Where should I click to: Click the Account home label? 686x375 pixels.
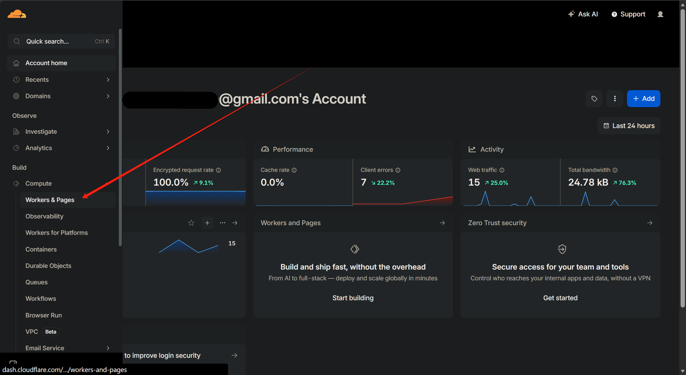[46, 63]
